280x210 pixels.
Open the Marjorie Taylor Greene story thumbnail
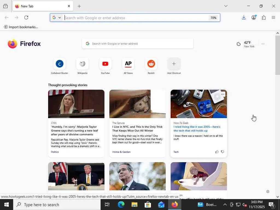76,104
